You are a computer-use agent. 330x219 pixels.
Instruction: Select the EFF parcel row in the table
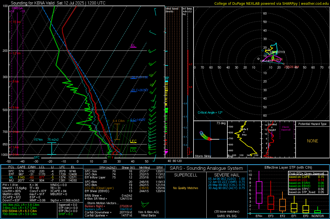[42, 174]
